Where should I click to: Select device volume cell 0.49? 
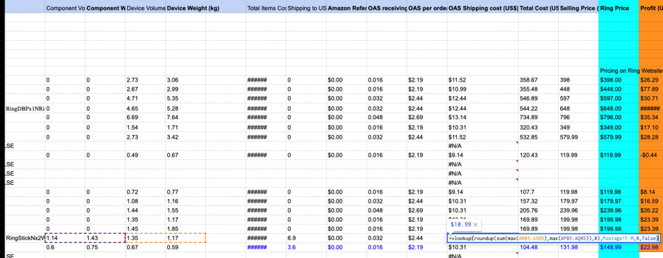pos(146,155)
